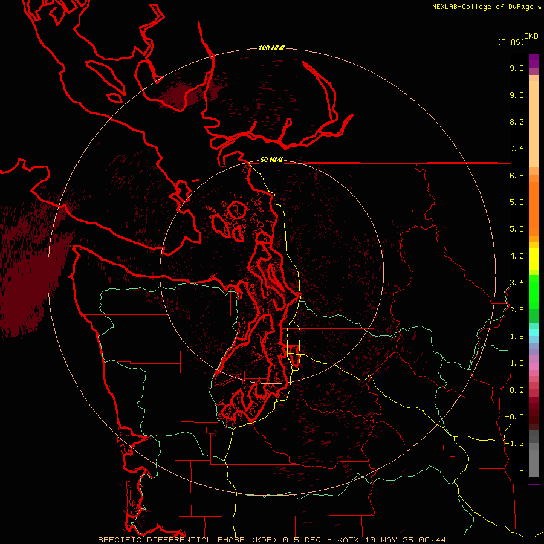Click the 5.8 value on the color scale

(x=517, y=202)
